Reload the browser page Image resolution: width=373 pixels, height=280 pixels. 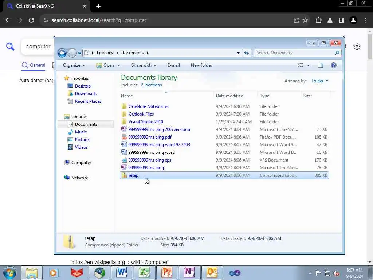(31, 20)
